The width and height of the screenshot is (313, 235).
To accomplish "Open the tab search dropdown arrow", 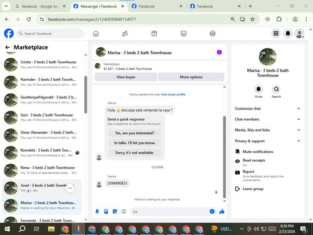I will click(6, 6).
